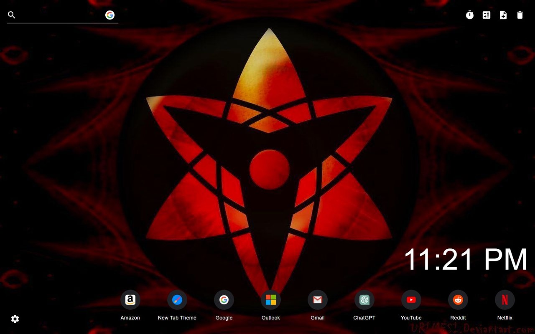Click the Gmail label text
The width and height of the screenshot is (535, 334).
coord(318,318)
